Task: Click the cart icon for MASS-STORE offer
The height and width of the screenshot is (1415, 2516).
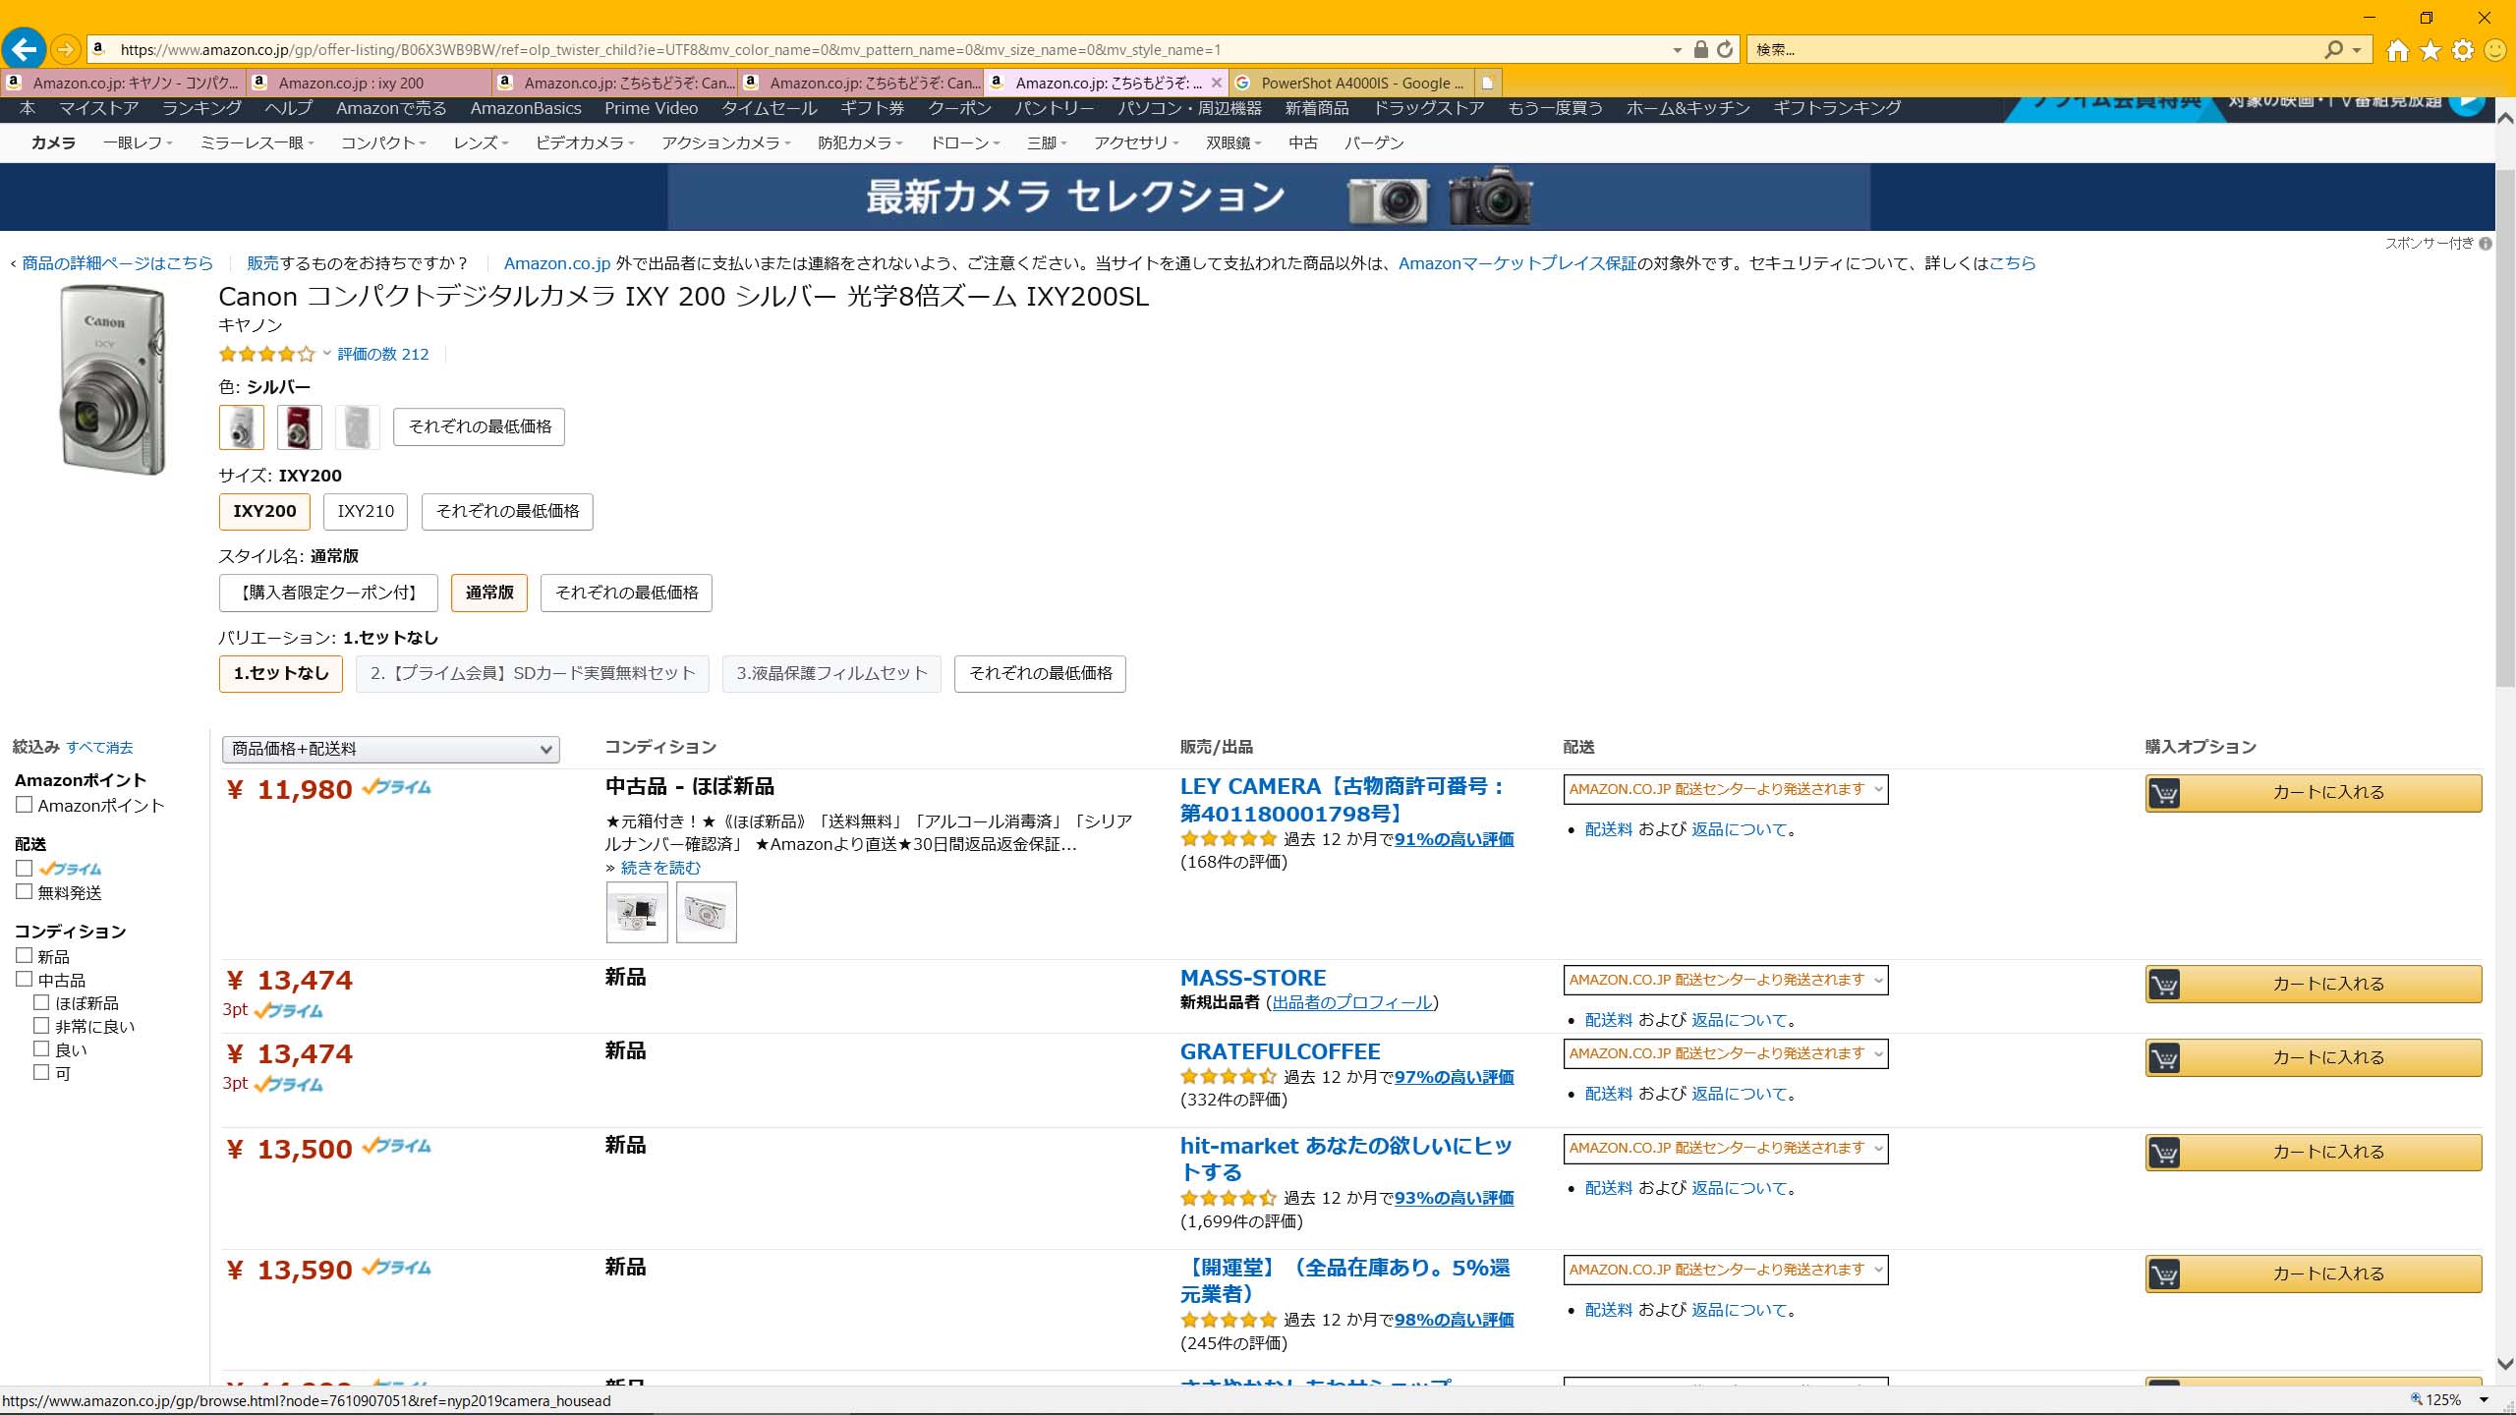Action: [2164, 984]
